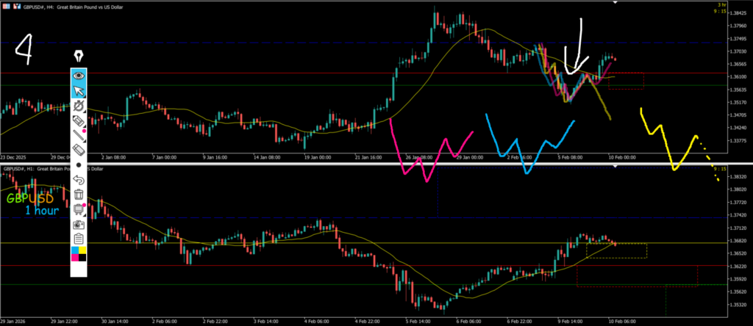Select the arrow cursor tool in the drawing toolbar

click(79, 90)
